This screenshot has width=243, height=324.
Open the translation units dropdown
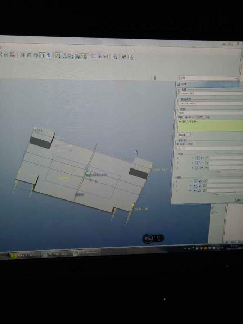coord(229,172)
